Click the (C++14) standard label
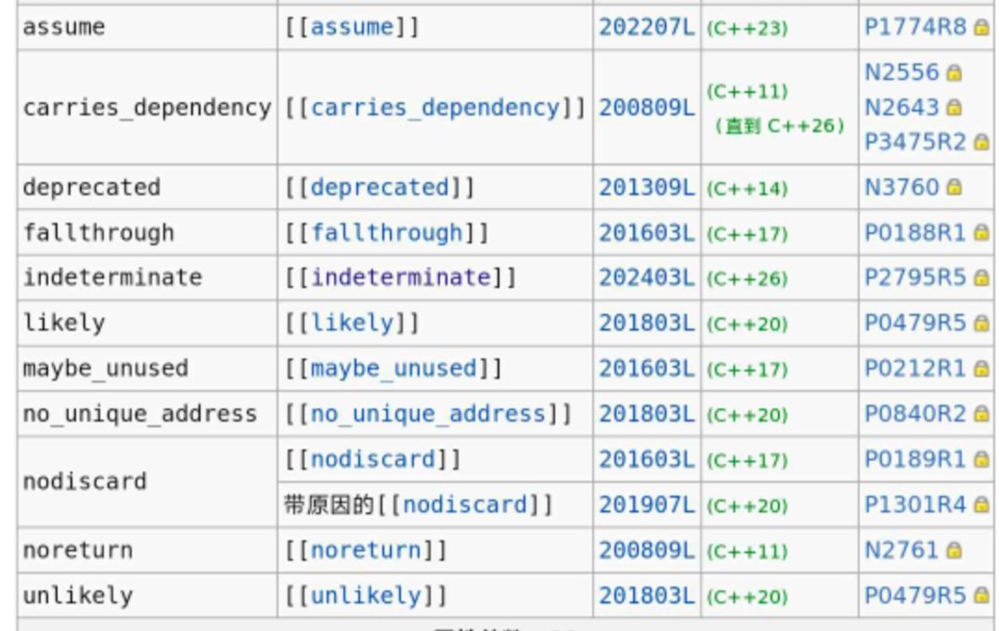Viewport: 999px width, 631px height. coord(747,188)
